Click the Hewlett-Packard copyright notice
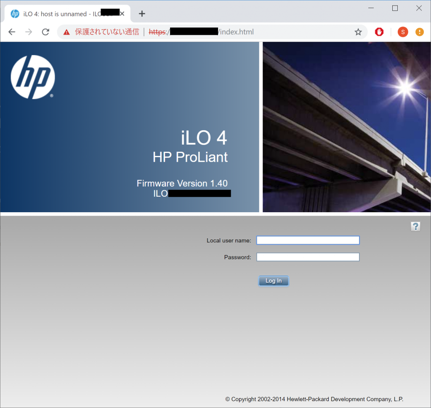 click(x=314, y=399)
